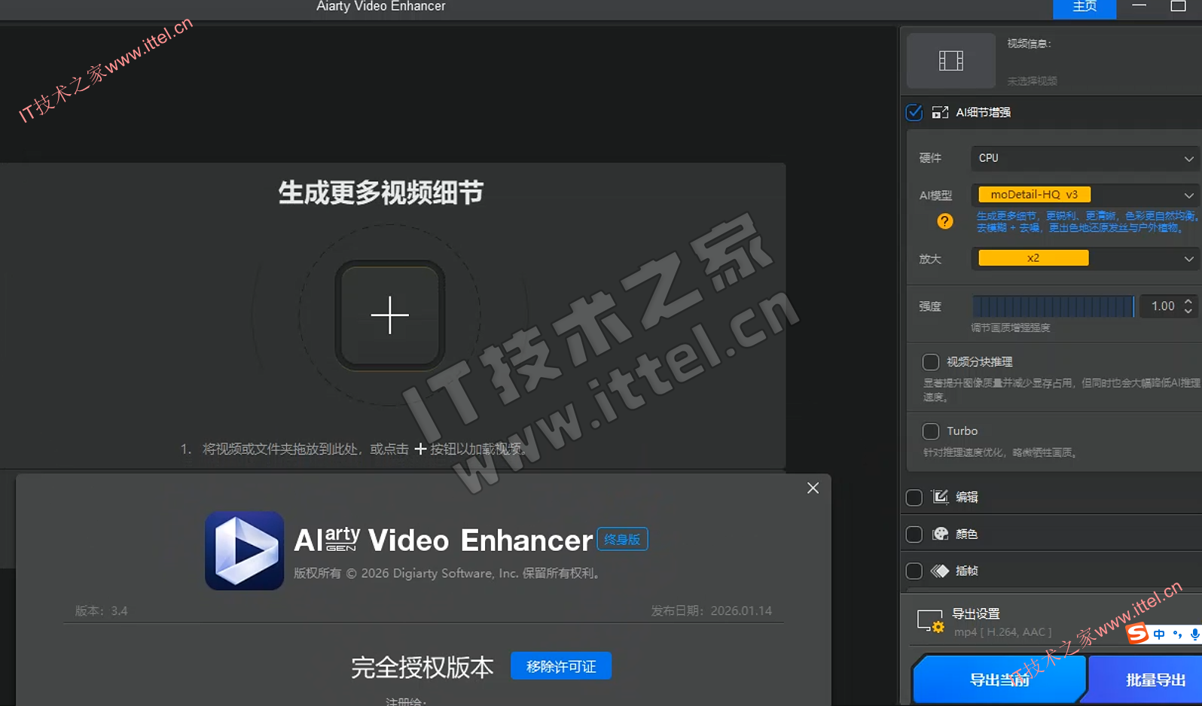Click the 导出当前 button
The width and height of the screenshot is (1202, 706).
(999, 680)
